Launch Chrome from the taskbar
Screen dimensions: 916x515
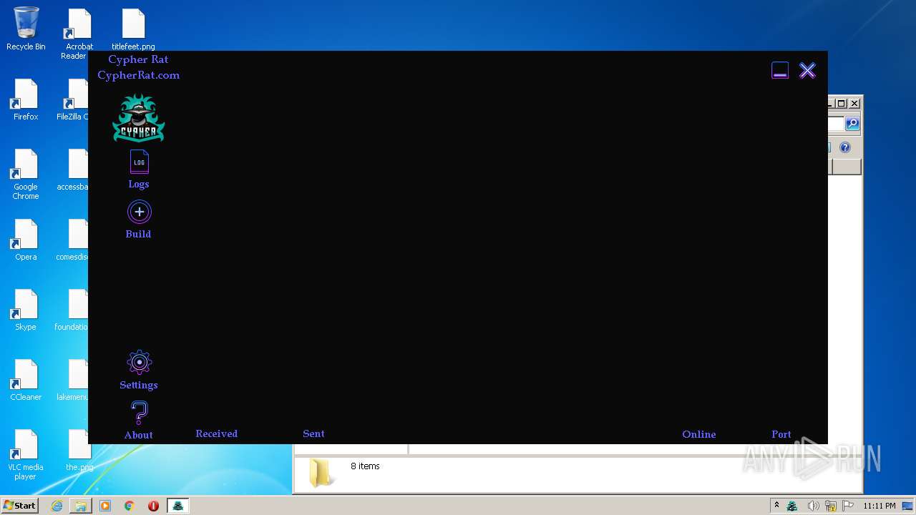coord(130,506)
